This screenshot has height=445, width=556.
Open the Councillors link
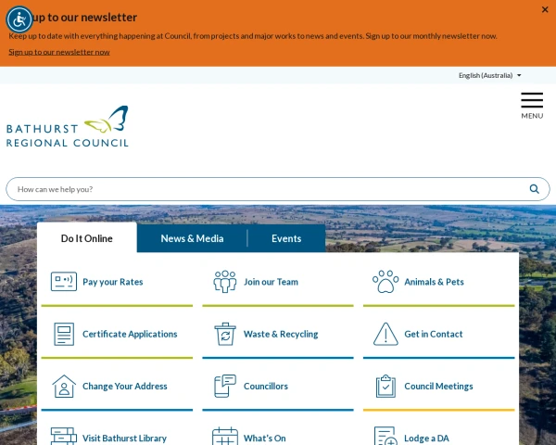[266, 386]
